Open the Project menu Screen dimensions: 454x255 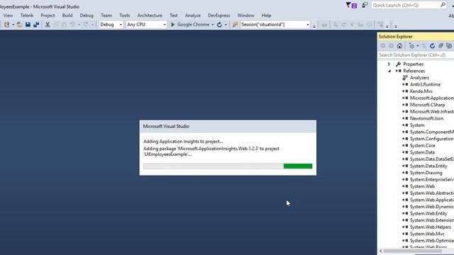[48, 16]
